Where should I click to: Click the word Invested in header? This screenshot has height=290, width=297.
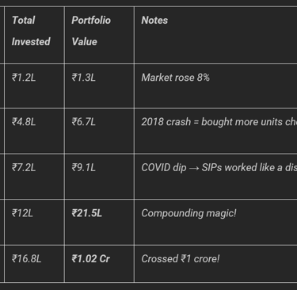click(31, 42)
